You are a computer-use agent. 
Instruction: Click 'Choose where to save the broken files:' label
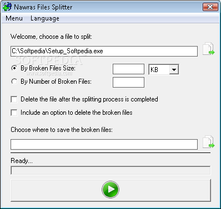coord(62,130)
